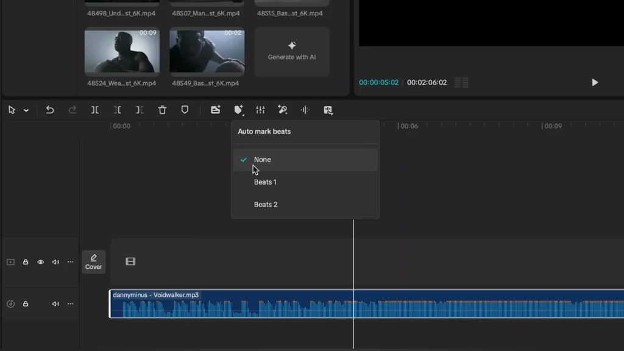Click the audio waveform toolbar icon
Screen dimensions: 624x351
305,110
